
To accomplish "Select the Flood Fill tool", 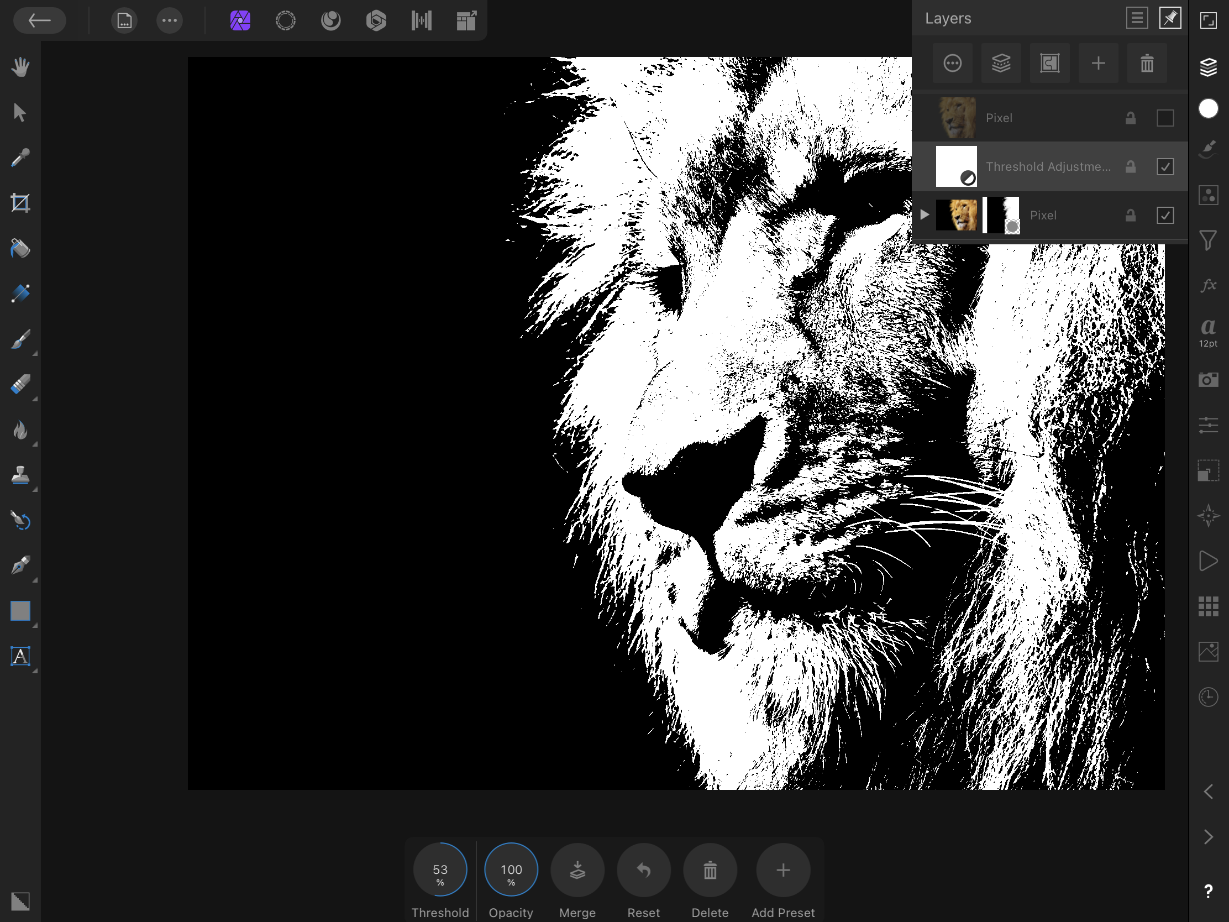I will coord(20,248).
